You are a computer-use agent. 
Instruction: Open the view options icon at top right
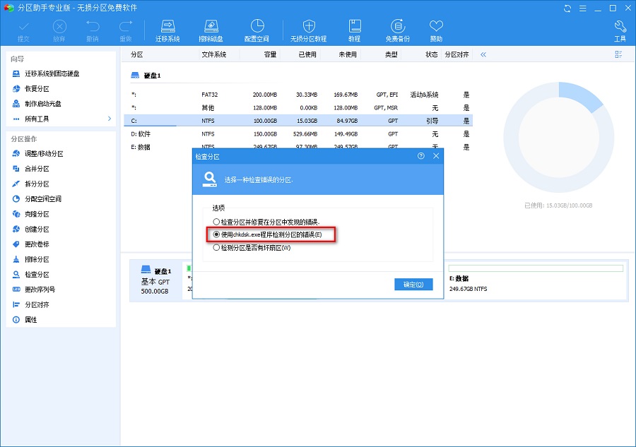(618, 54)
